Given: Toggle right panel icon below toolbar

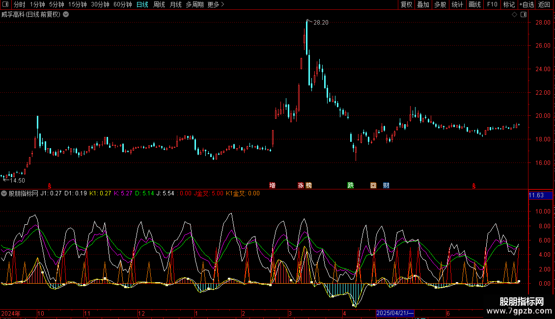Looking at the screenshot, I should 524,15.
